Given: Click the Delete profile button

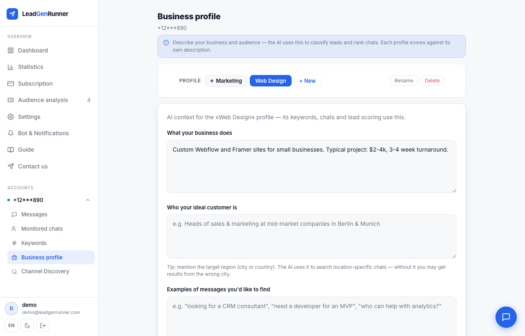Looking at the screenshot, I should pyautogui.click(x=432, y=81).
